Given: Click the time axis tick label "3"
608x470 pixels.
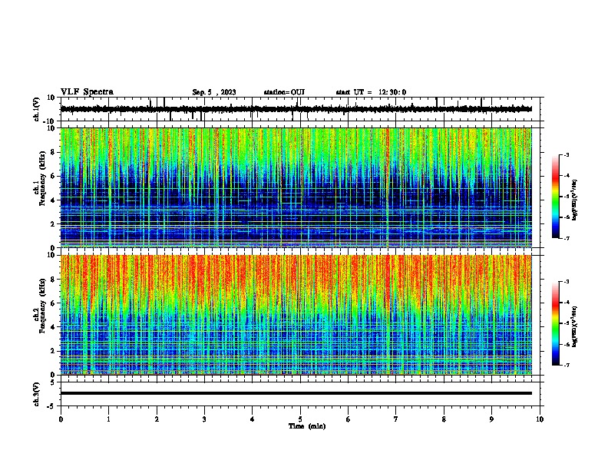Looking at the screenshot, I should (204, 419).
